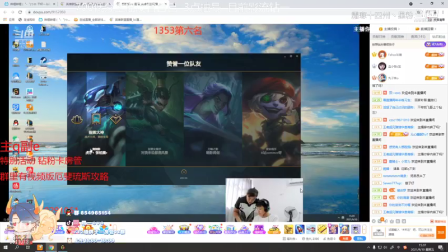Open the yellow sports car activity icon

(x=274, y=229)
